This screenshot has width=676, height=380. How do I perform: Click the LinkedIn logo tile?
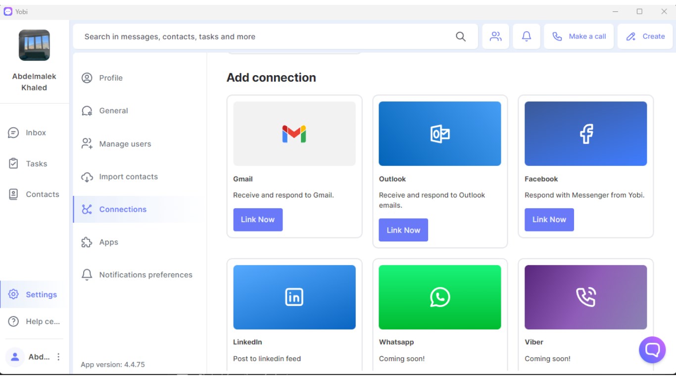pyautogui.click(x=294, y=297)
